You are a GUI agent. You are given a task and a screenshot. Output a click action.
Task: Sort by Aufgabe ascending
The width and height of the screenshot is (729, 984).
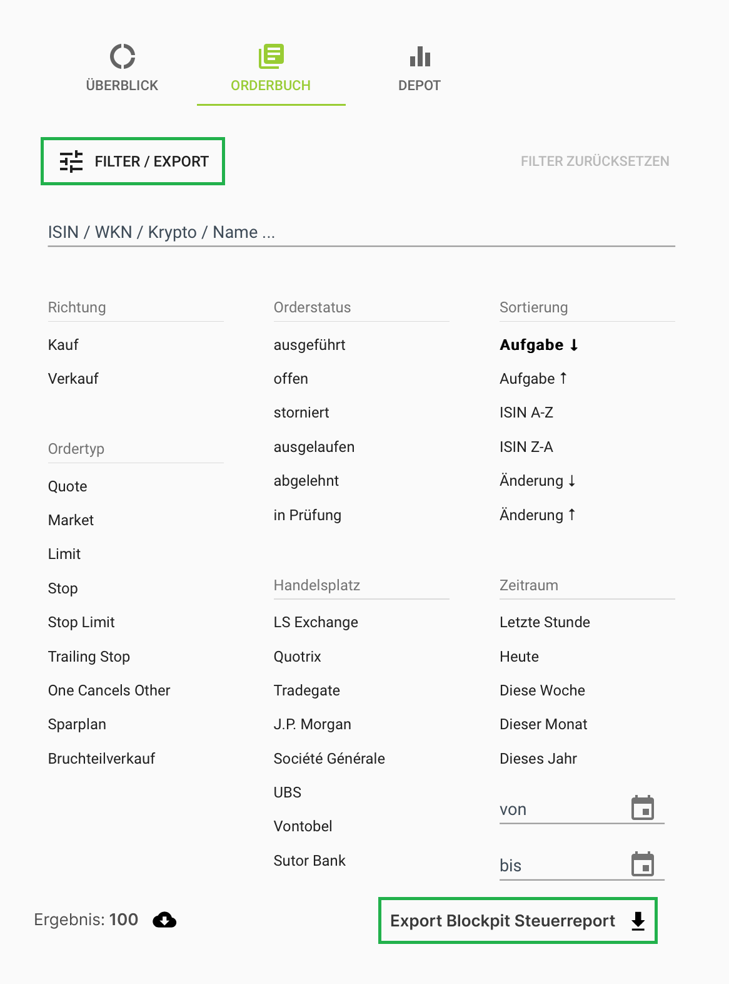(x=533, y=379)
